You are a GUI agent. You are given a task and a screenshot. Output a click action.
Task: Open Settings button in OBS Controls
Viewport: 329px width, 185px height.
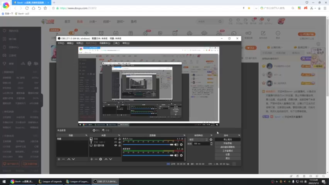pyautogui.click(x=228, y=155)
